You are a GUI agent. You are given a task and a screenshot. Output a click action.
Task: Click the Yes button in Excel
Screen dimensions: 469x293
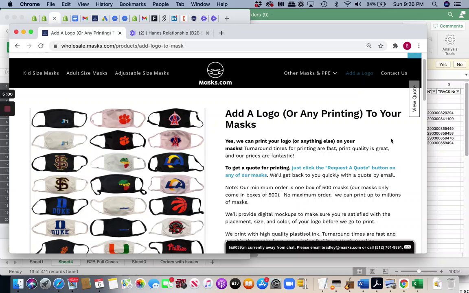click(443, 64)
